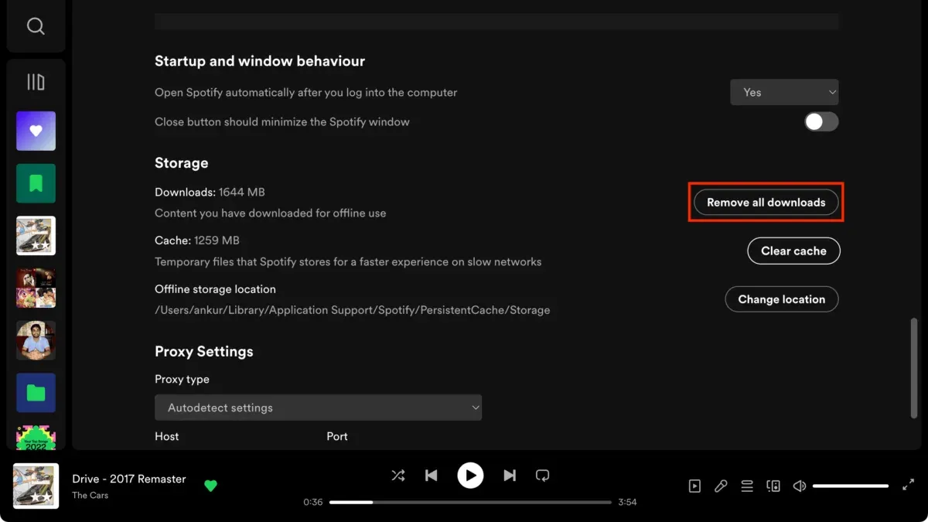Open the Liked Songs heart playlist
The height and width of the screenshot is (522, 928).
[36, 131]
